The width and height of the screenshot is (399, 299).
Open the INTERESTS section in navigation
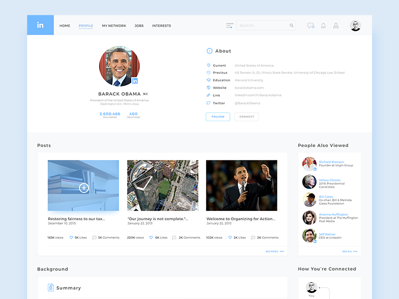(162, 25)
